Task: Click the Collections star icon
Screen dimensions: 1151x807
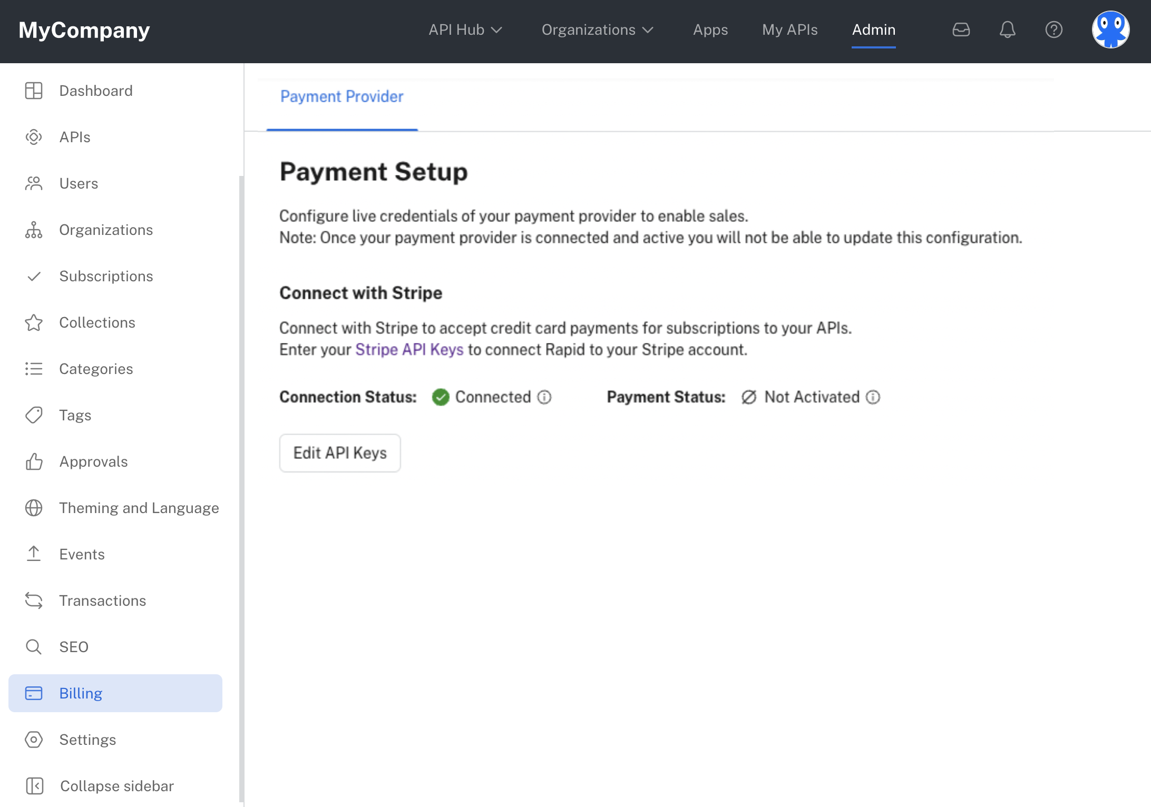Action: coord(34,322)
